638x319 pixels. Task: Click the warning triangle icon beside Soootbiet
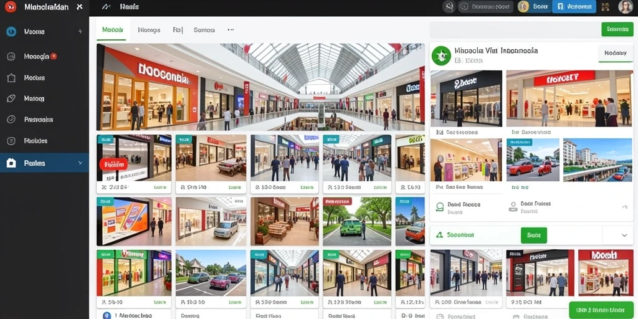[439, 235]
